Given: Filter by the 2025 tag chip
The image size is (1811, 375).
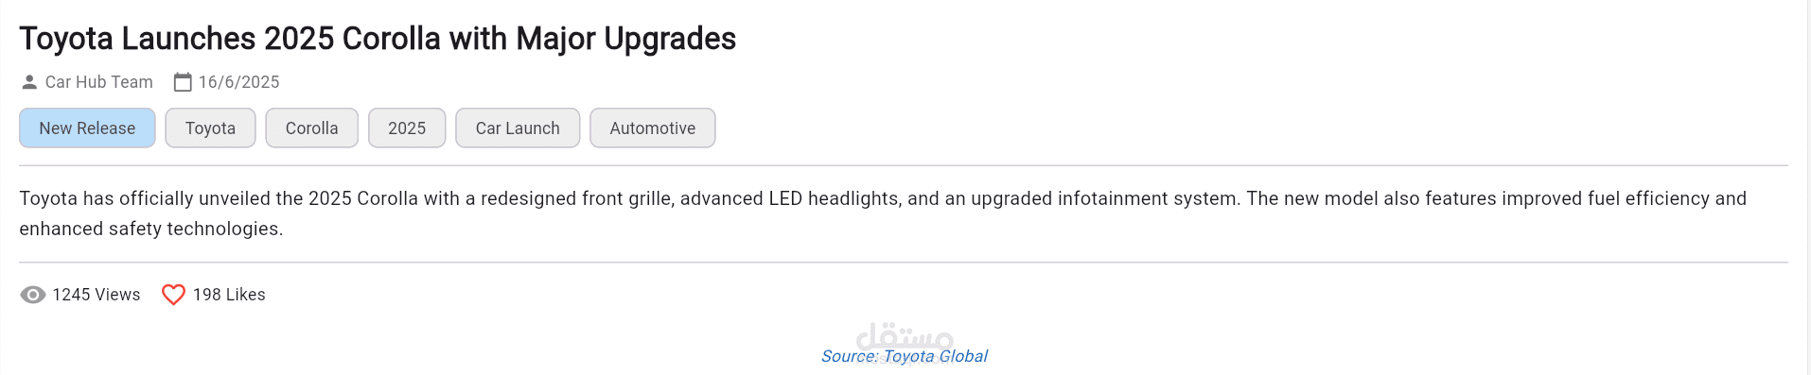Looking at the screenshot, I should [407, 128].
